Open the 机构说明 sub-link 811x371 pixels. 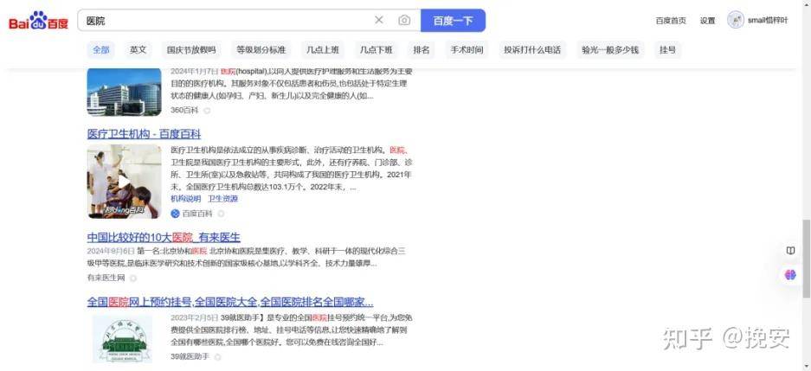coord(186,199)
